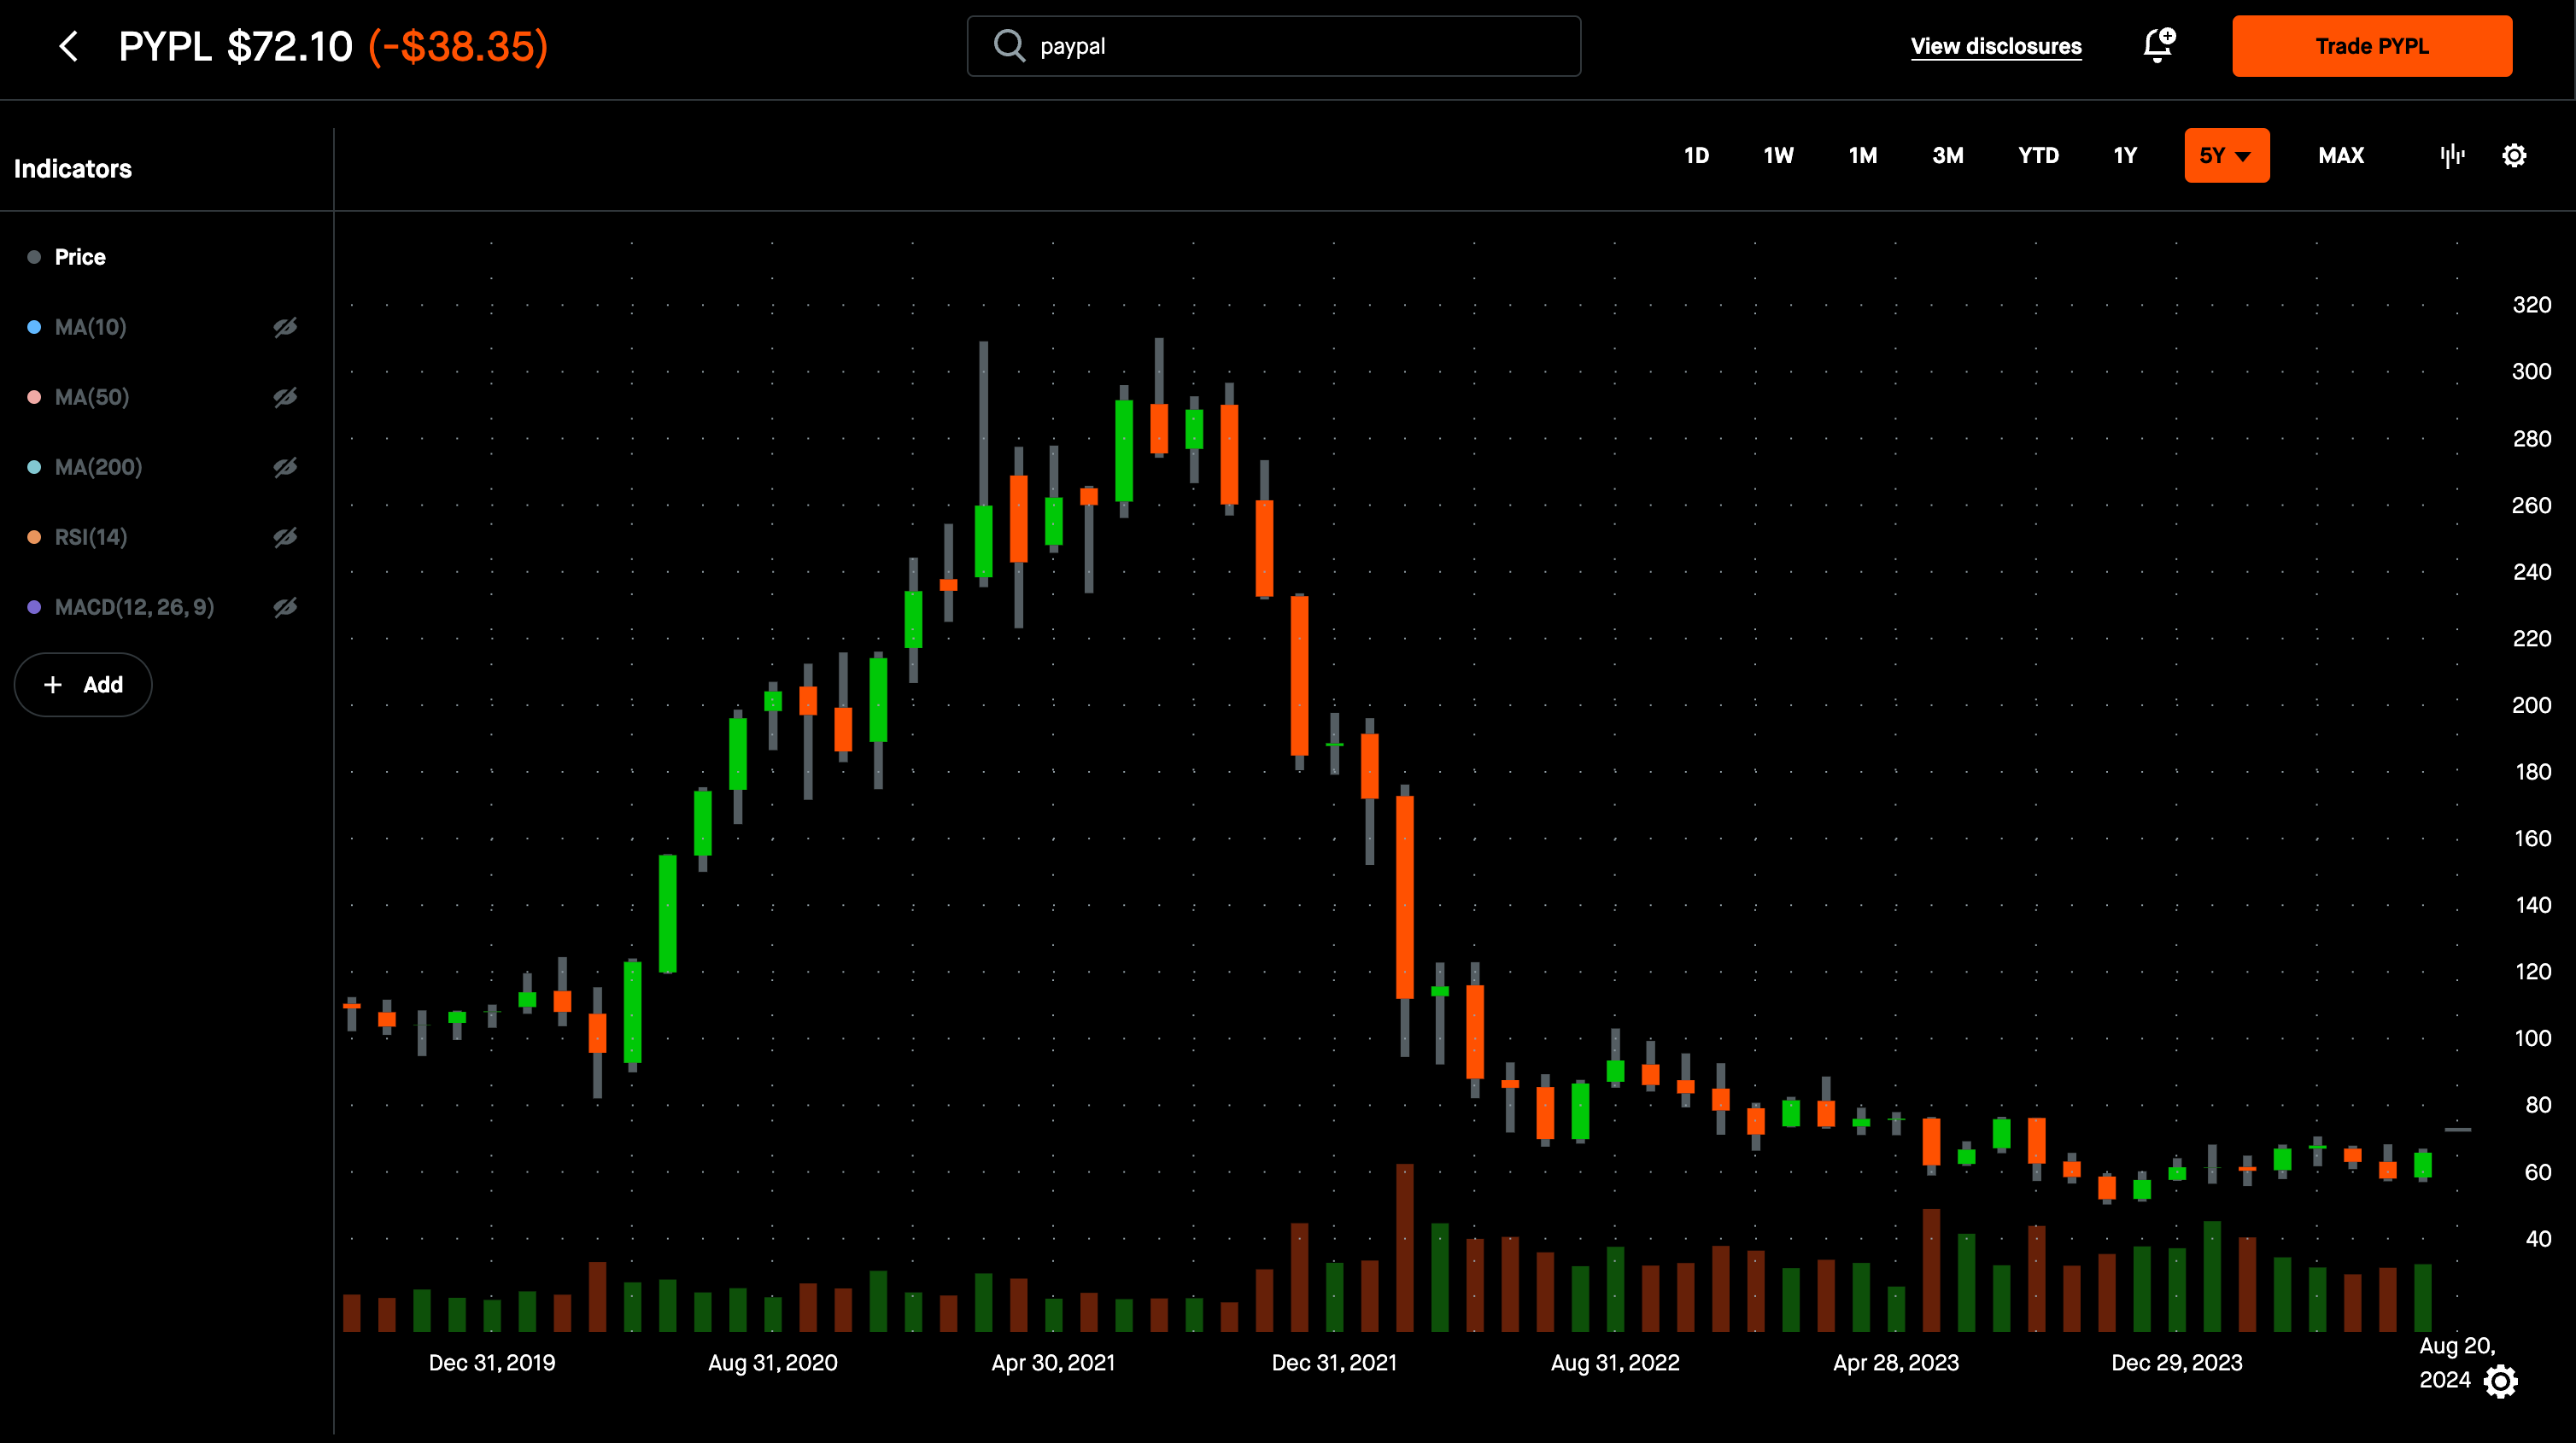Click the MACD purple color dot
The image size is (2576, 1443).
pyautogui.click(x=34, y=607)
